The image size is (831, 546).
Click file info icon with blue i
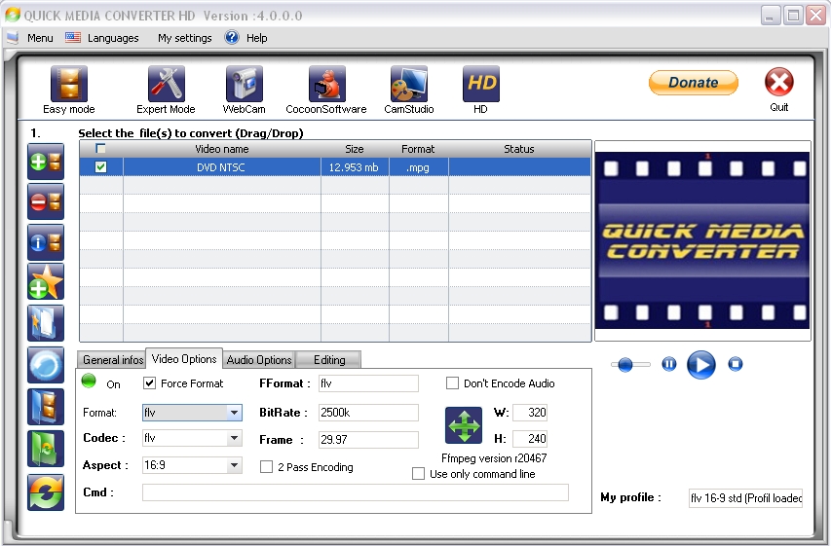pos(46,242)
